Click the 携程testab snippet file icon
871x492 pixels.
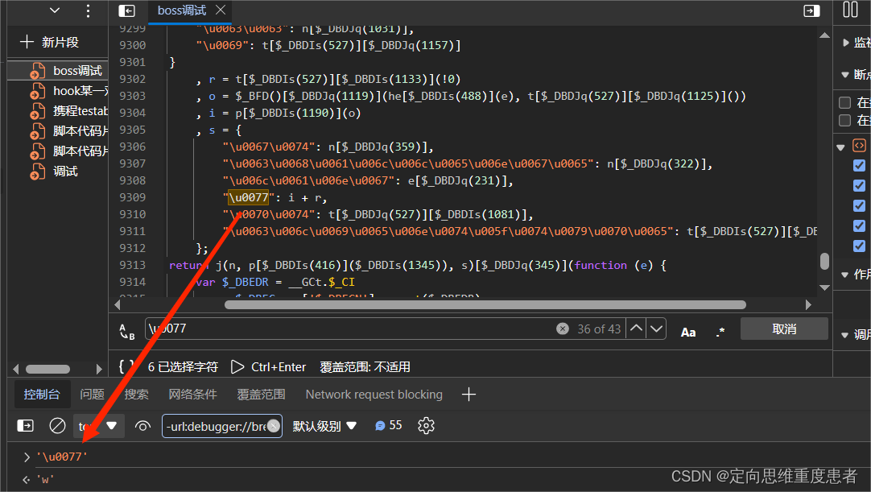point(37,111)
